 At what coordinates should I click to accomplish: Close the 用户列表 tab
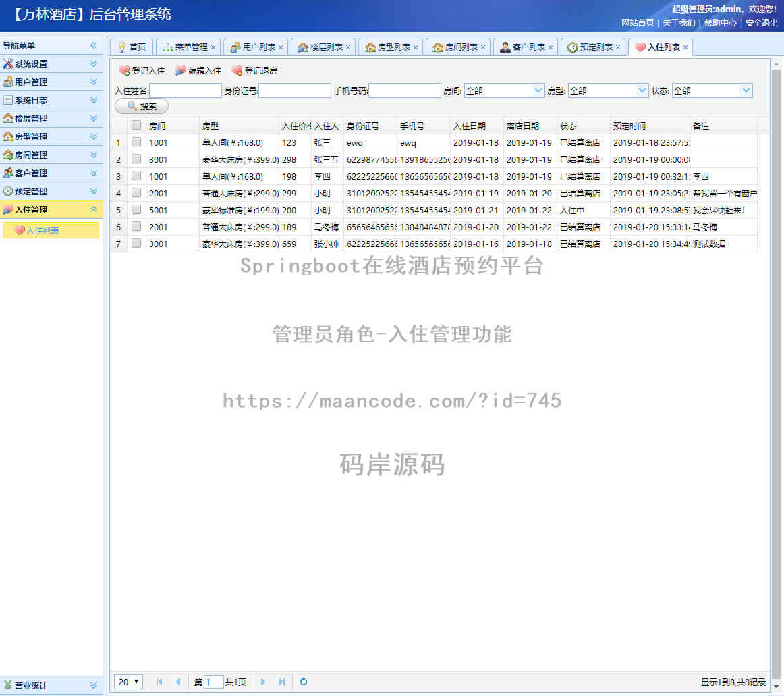281,47
